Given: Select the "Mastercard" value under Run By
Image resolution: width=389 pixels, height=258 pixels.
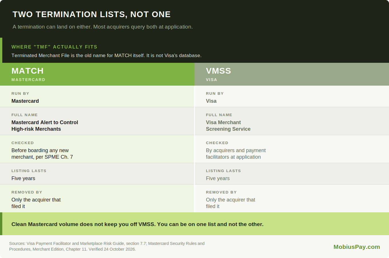Looking at the screenshot, I should pos(25,101).
